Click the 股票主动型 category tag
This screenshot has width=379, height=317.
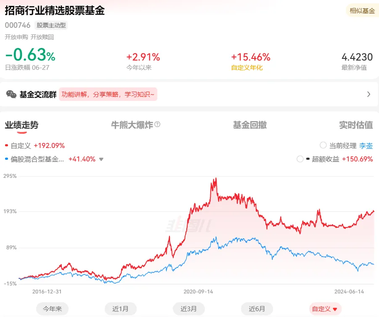click(x=51, y=25)
